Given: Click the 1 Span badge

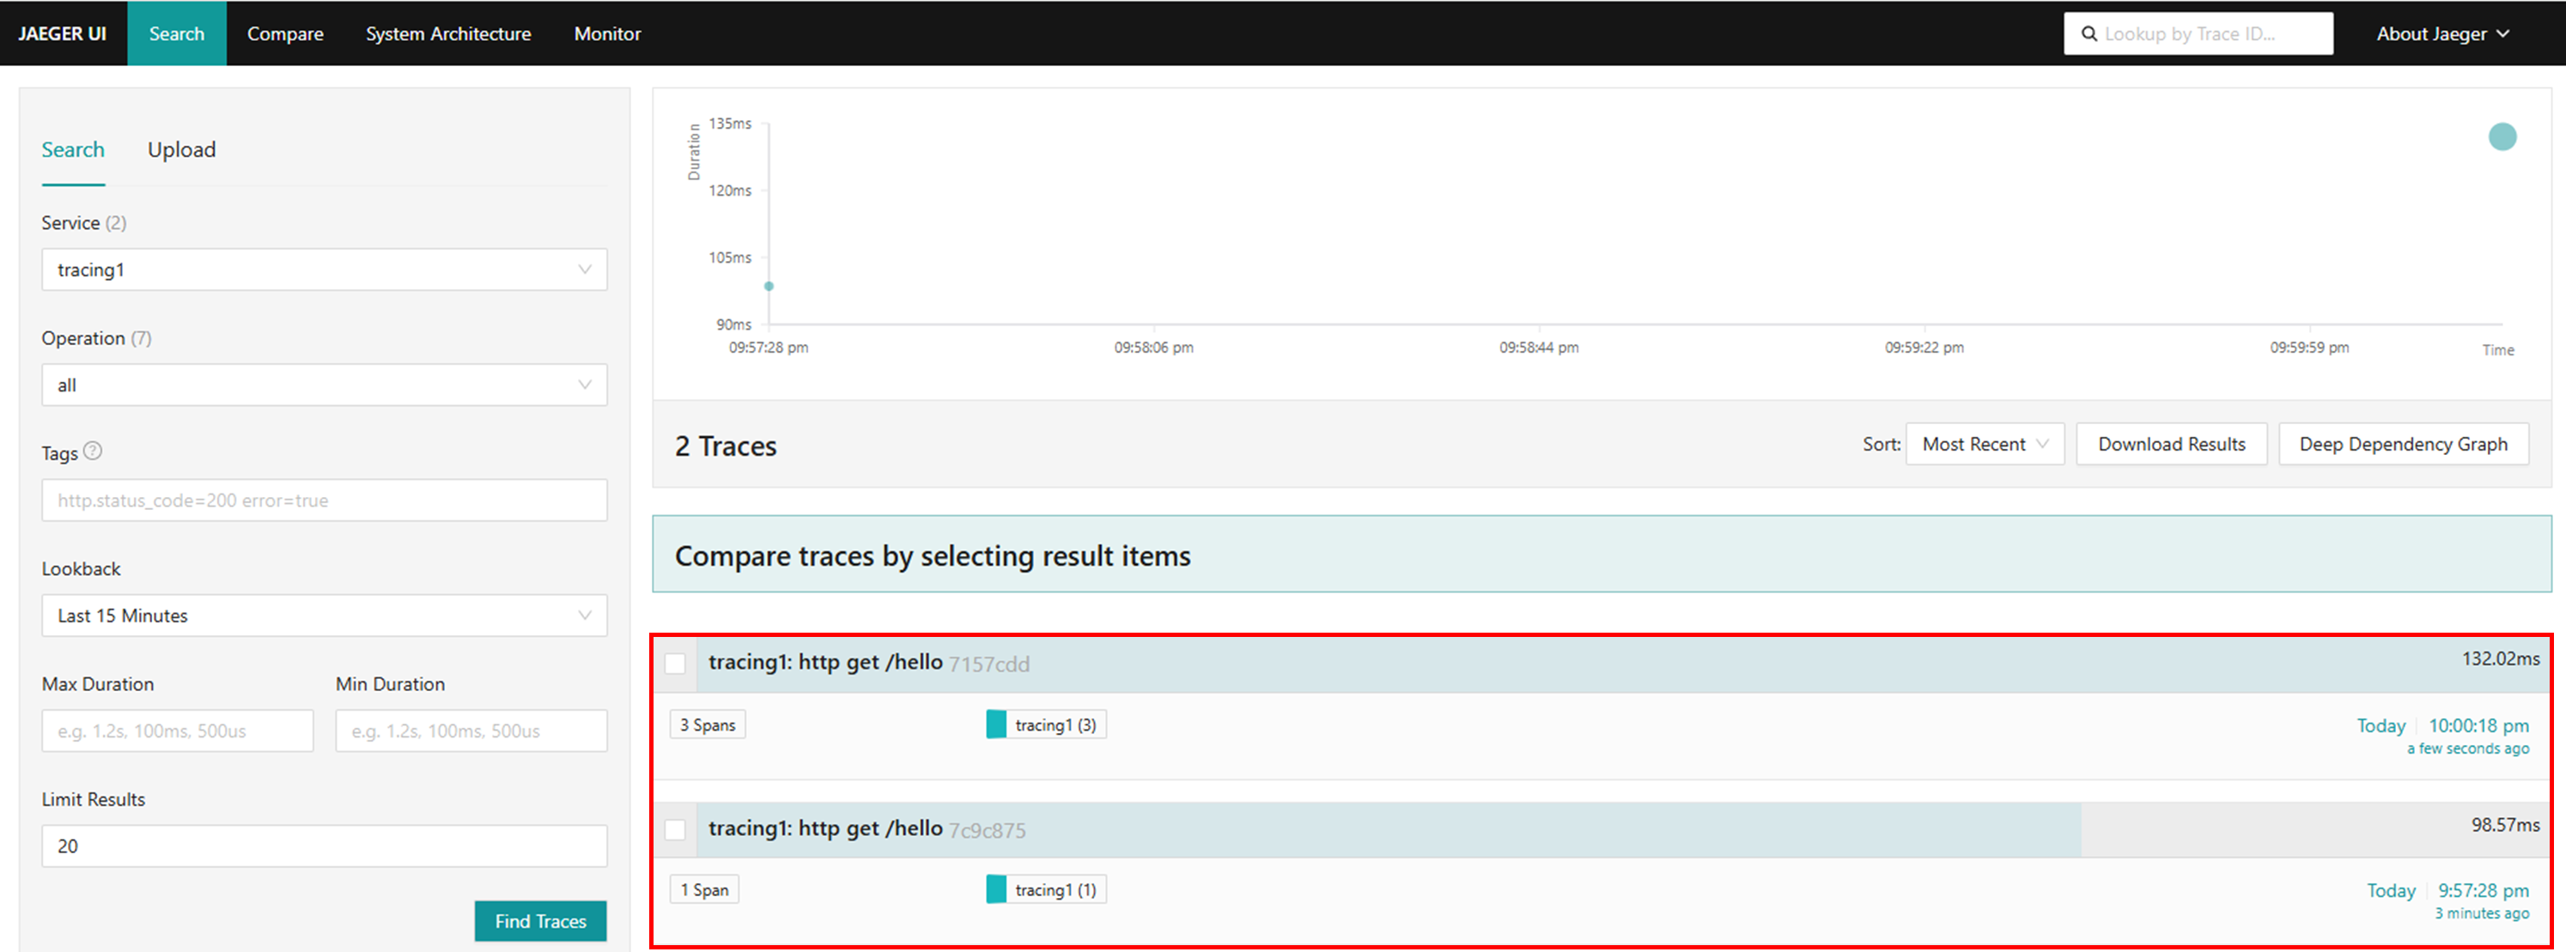Looking at the screenshot, I should click(705, 889).
